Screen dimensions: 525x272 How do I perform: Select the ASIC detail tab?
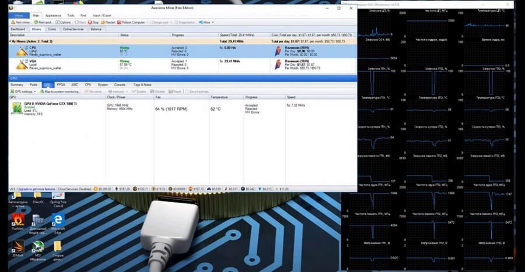click(75, 84)
